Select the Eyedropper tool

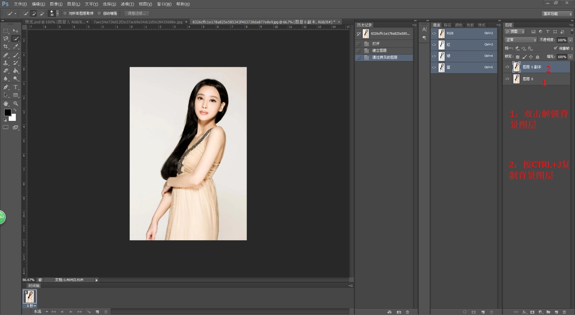[15, 47]
